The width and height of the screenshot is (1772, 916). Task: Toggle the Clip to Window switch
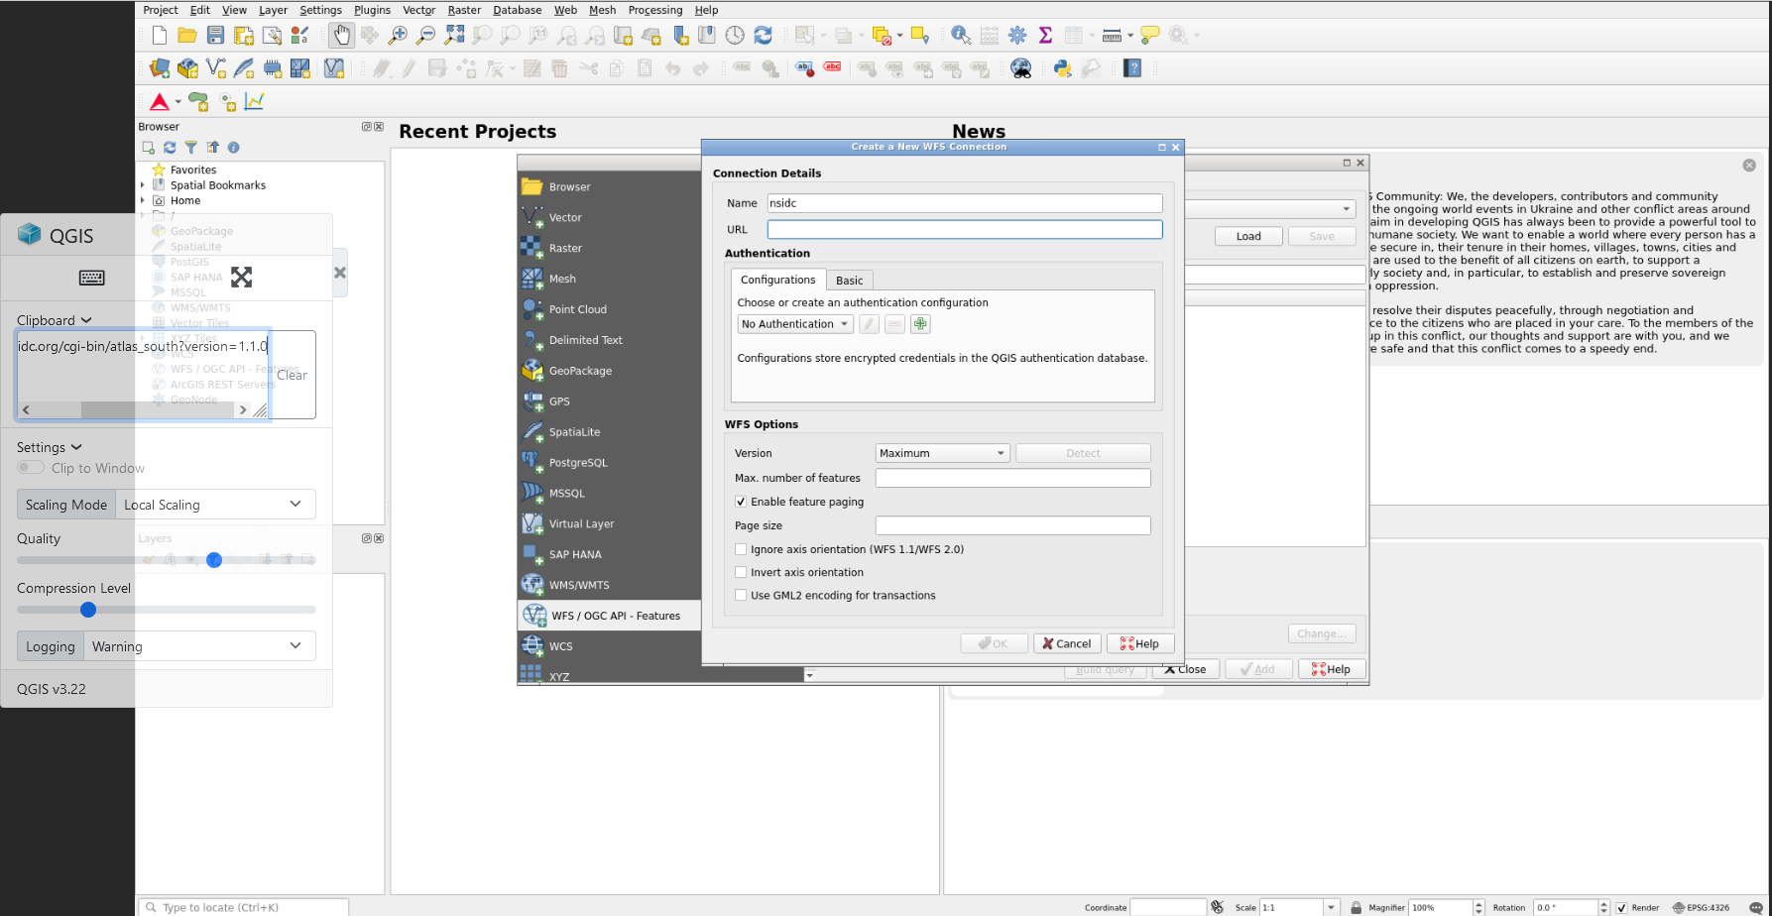tap(31, 468)
